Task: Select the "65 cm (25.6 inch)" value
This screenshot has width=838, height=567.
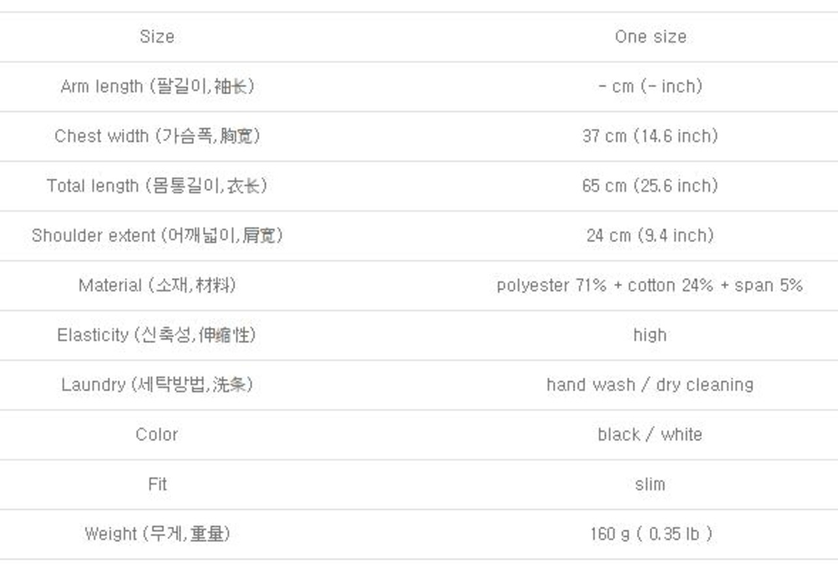Action: click(x=650, y=186)
